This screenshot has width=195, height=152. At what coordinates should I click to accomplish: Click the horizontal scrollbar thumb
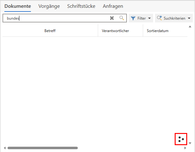(42, 148)
